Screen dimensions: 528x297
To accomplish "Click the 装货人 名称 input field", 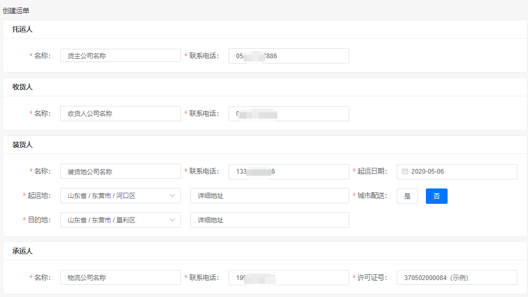I will [120, 172].
